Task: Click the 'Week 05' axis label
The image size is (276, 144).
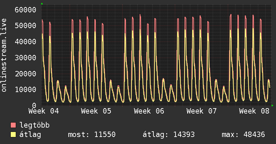Action: (x=96, y=111)
